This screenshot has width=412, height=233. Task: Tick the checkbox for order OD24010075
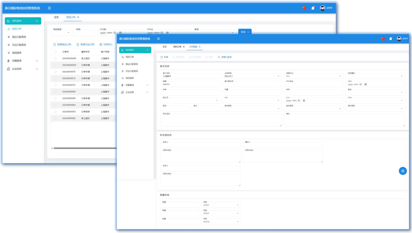tap(55, 72)
